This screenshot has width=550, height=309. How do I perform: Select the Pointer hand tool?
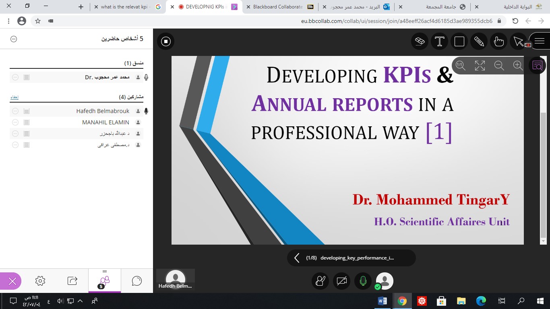(498, 41)
